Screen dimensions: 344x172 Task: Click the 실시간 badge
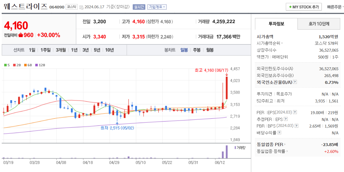(x=139, y=7)
